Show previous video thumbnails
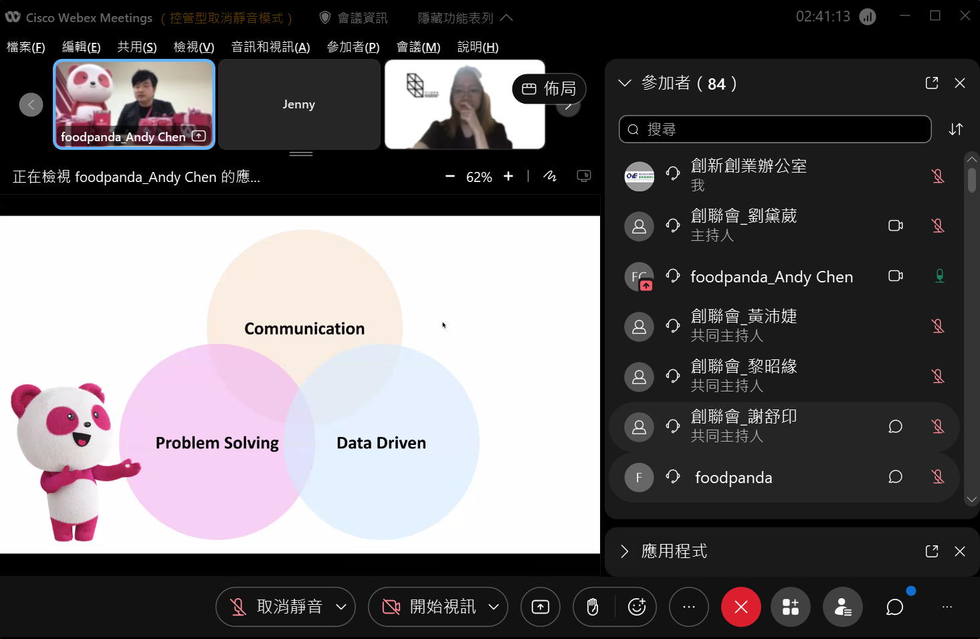The image size is (980, 639). (x=31, y=104)
